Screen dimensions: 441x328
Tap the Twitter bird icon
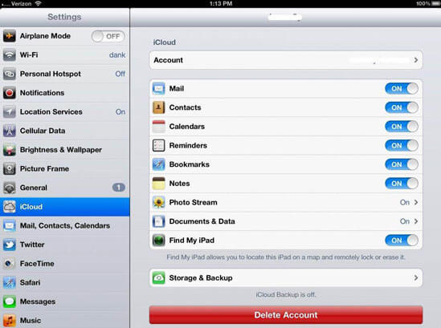(x=10, y=245)
